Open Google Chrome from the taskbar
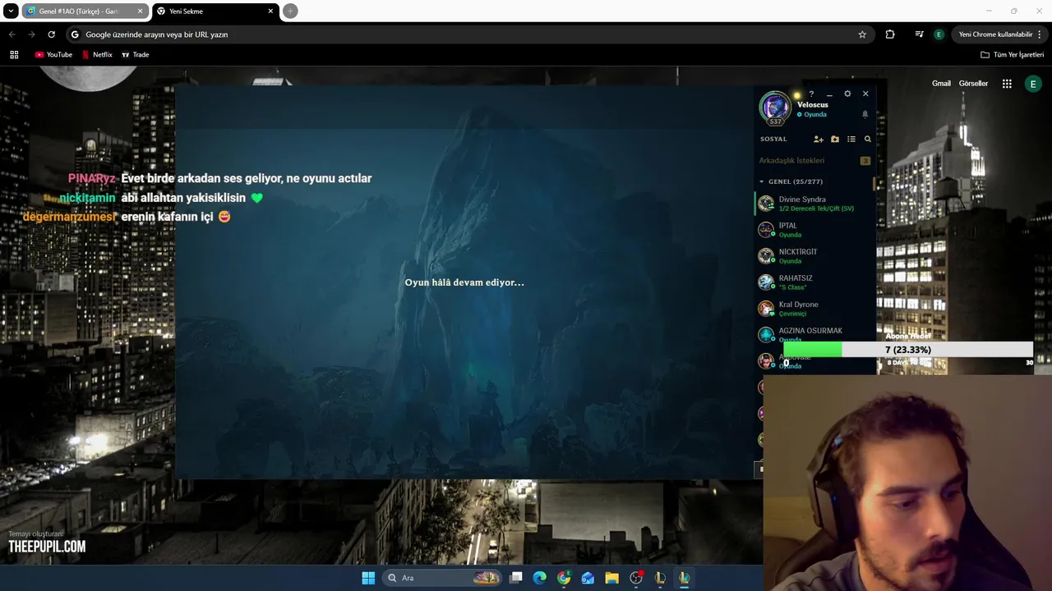This screenshot has width=1052, height=591. pyautogui.click(x=564, y=578)
